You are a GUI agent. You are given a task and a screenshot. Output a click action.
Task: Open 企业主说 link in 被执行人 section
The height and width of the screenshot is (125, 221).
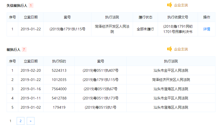(181, 49)
